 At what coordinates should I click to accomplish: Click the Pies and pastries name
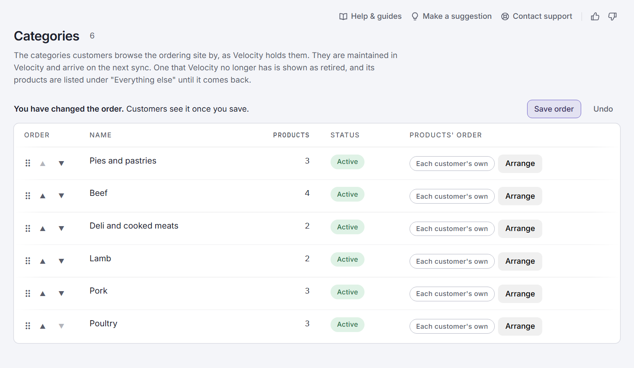click(123, 161)
